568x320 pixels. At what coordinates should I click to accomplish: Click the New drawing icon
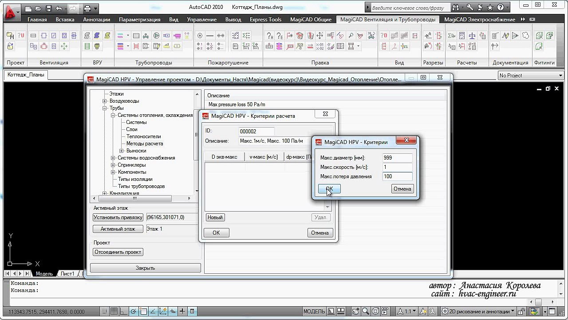point(29,8)
